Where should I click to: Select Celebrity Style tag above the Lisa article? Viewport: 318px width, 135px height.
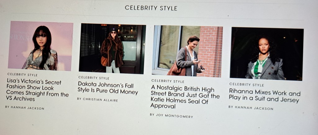pyautogui.click(x=22, y=74)
